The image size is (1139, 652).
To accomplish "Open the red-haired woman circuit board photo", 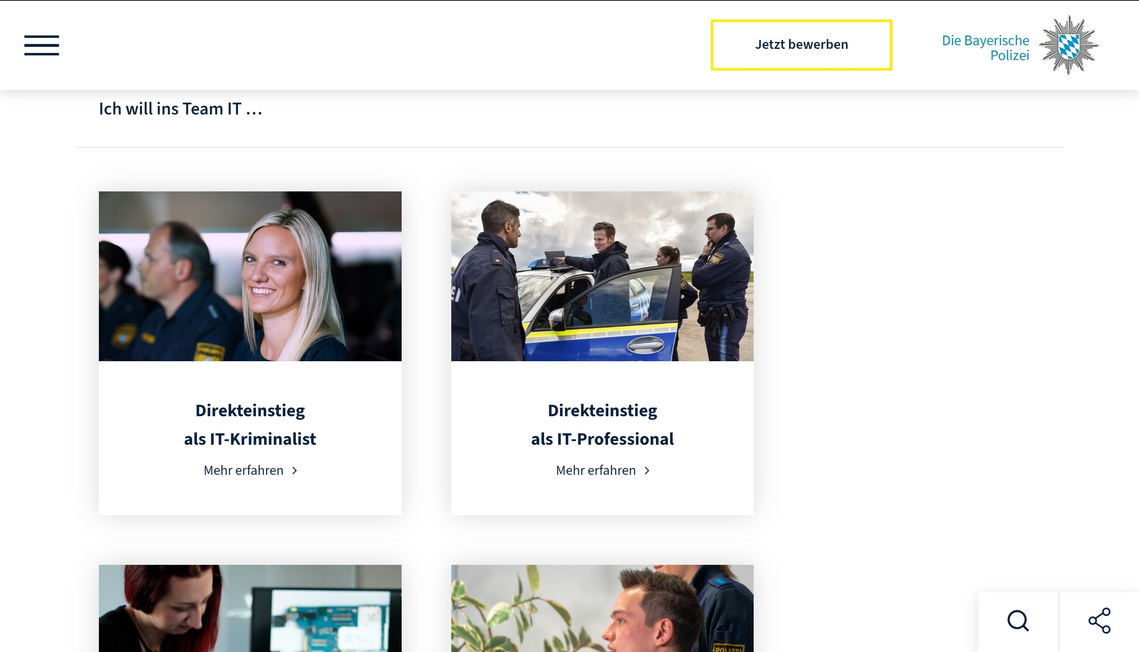I will 250,608.
